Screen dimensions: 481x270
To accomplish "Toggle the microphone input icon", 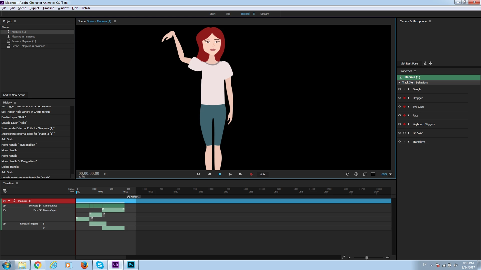I will [430, 63].
